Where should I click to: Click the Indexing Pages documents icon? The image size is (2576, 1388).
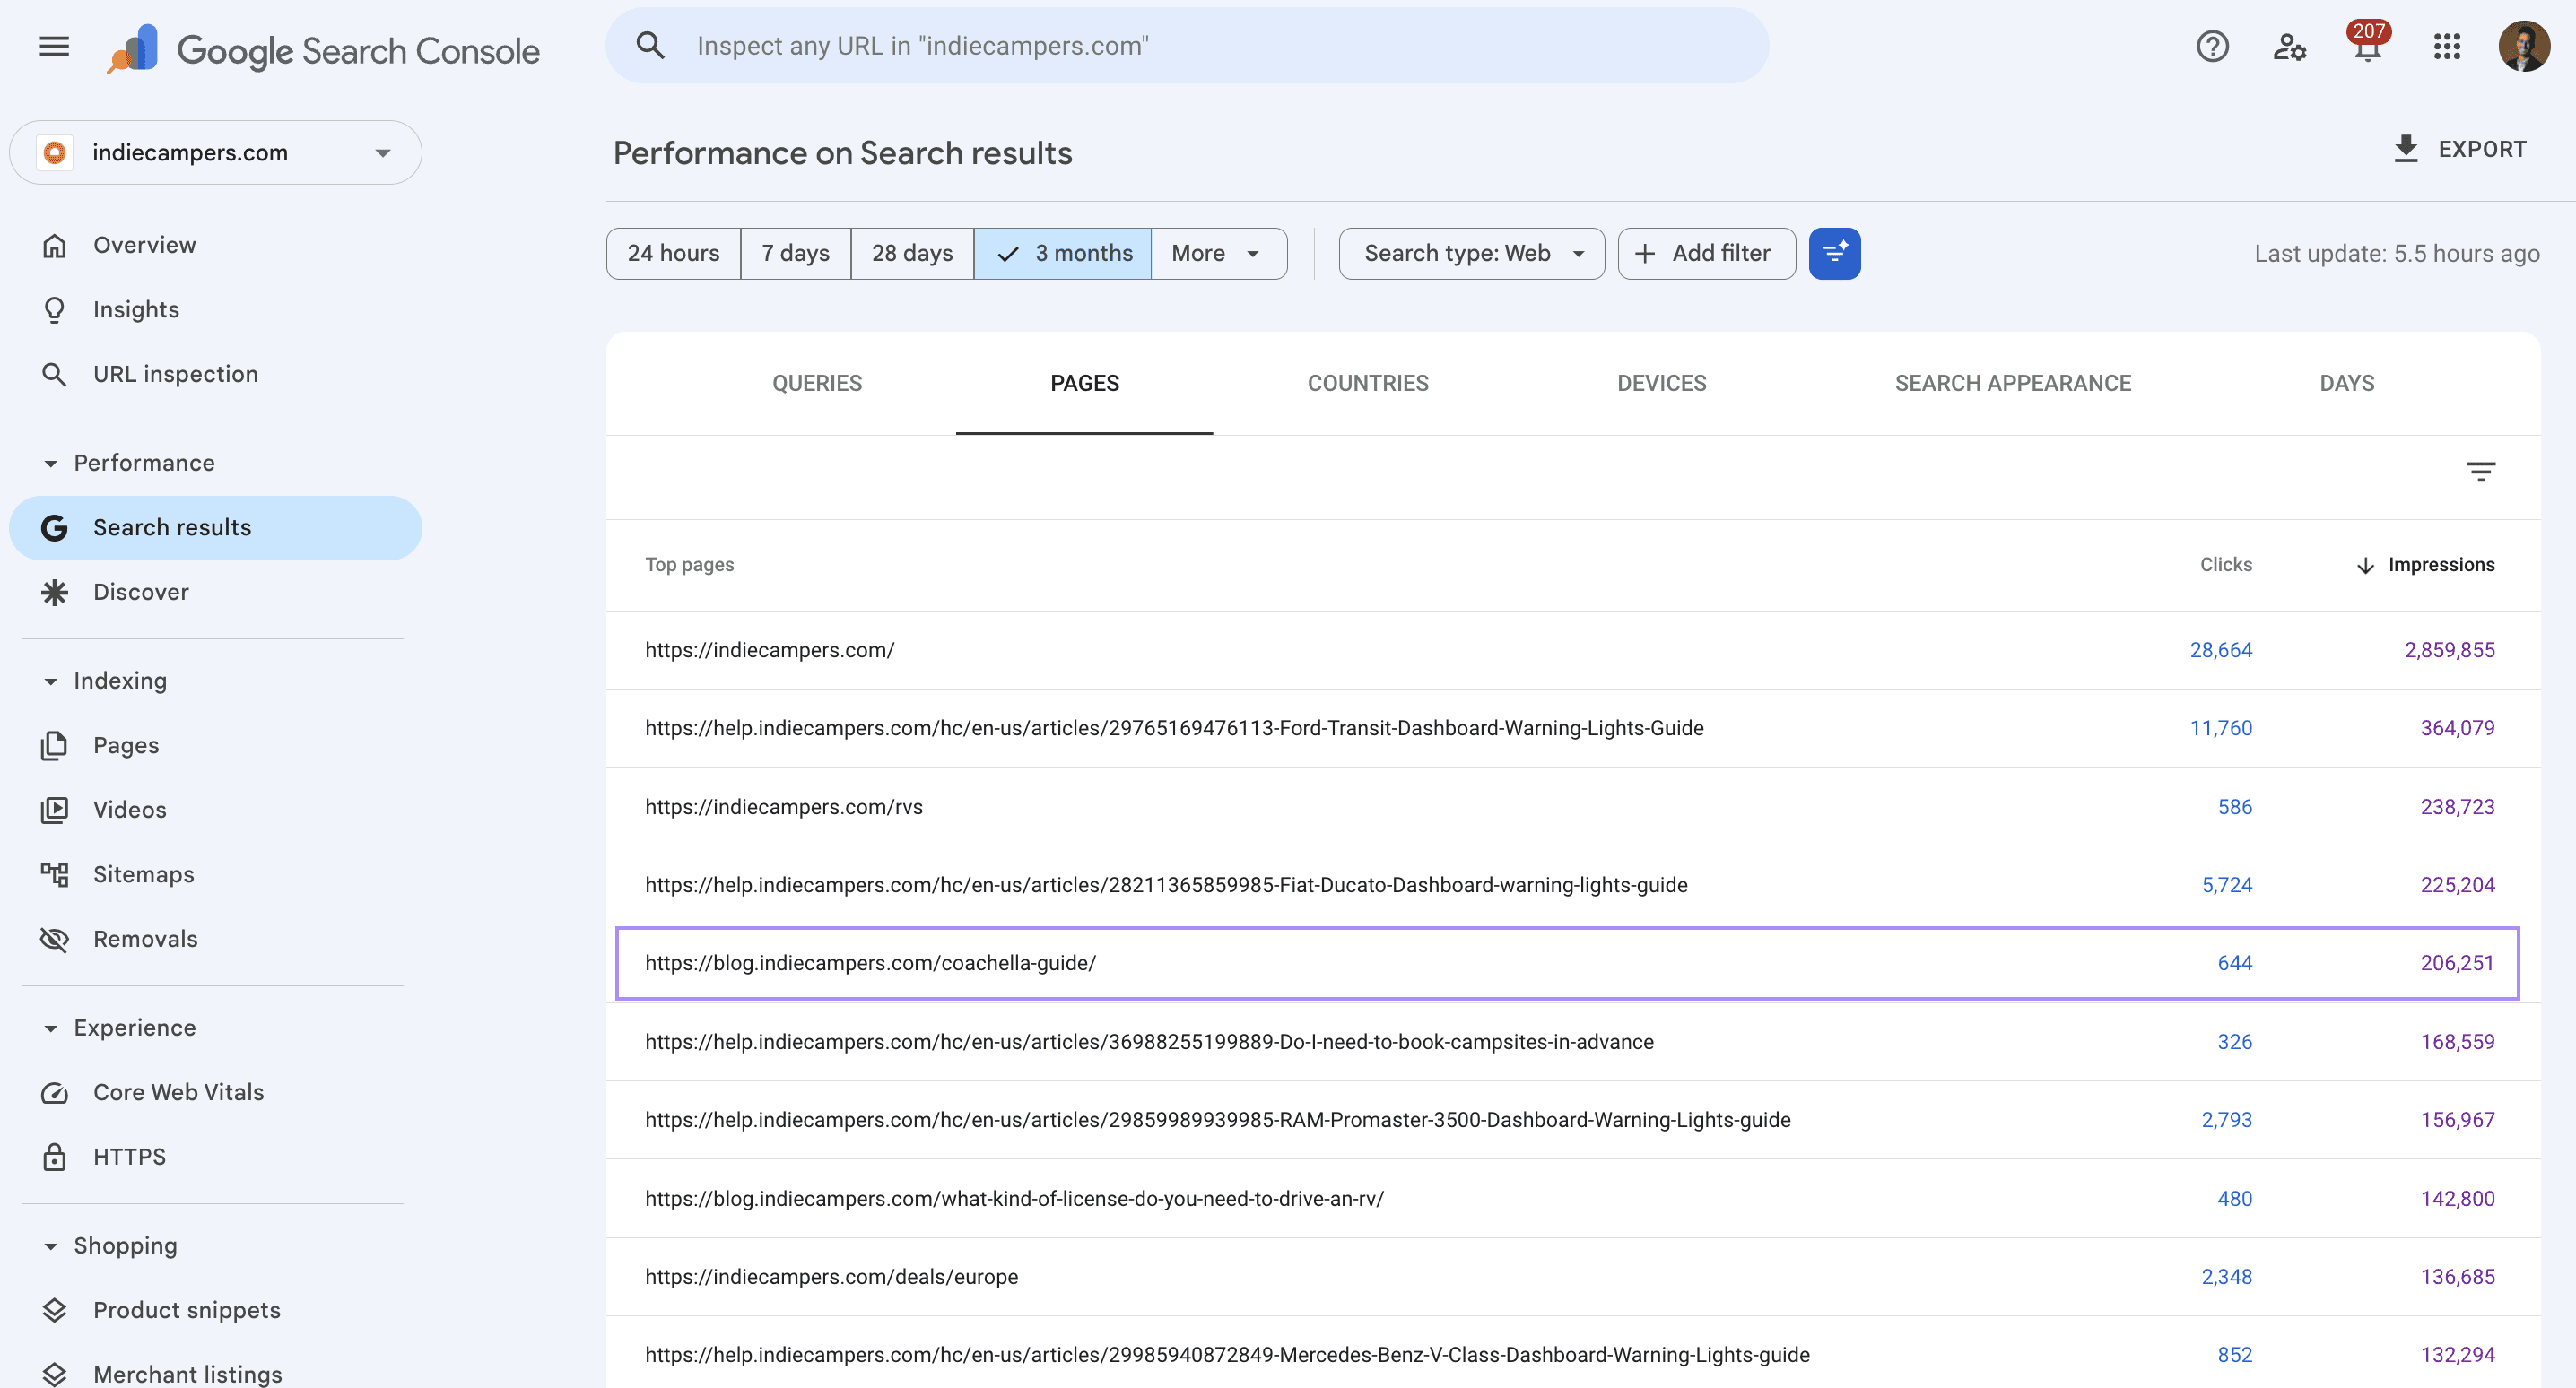click(x=54, y=746)
